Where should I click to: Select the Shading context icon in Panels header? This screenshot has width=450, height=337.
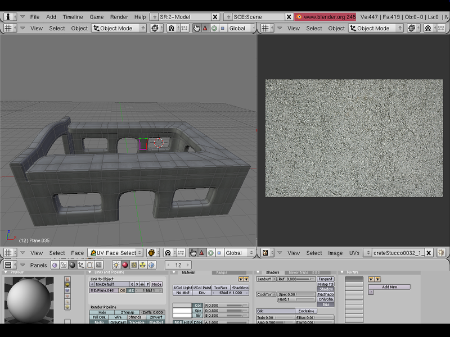tap(73, 265)
